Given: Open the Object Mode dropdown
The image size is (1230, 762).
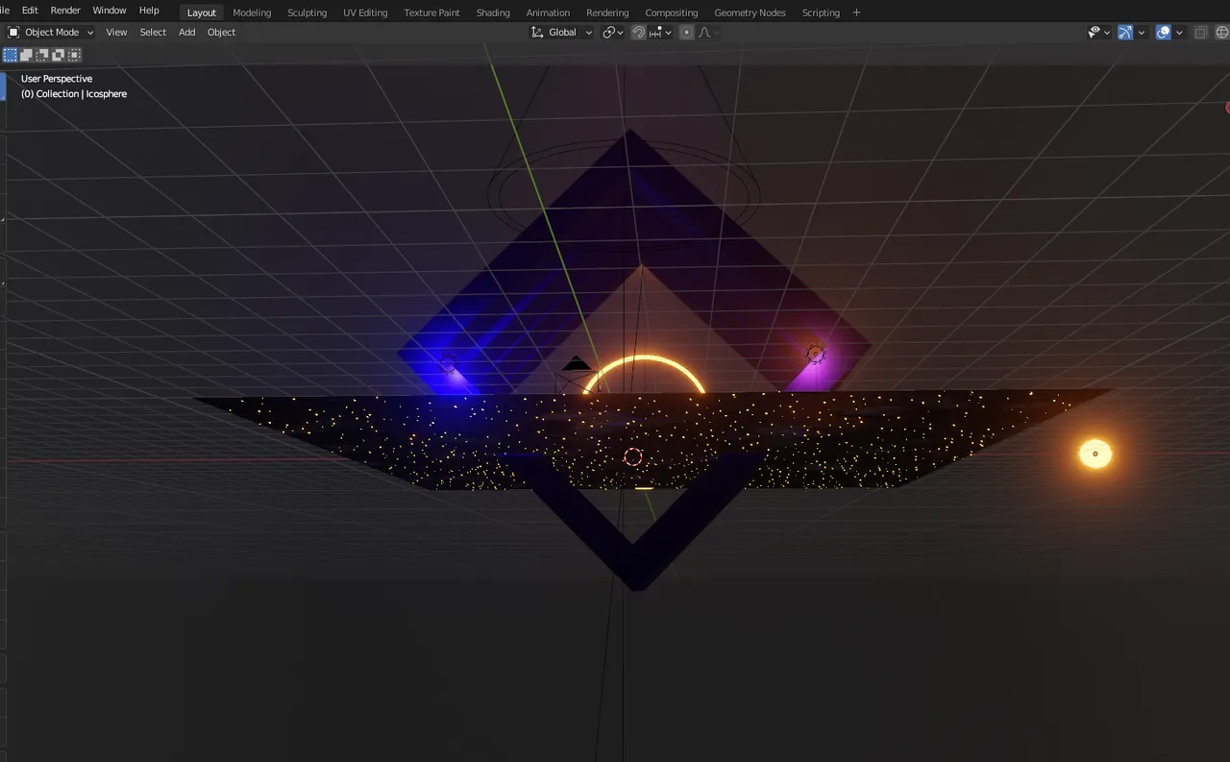Looking at the screenshot, I should pos(51,32).
